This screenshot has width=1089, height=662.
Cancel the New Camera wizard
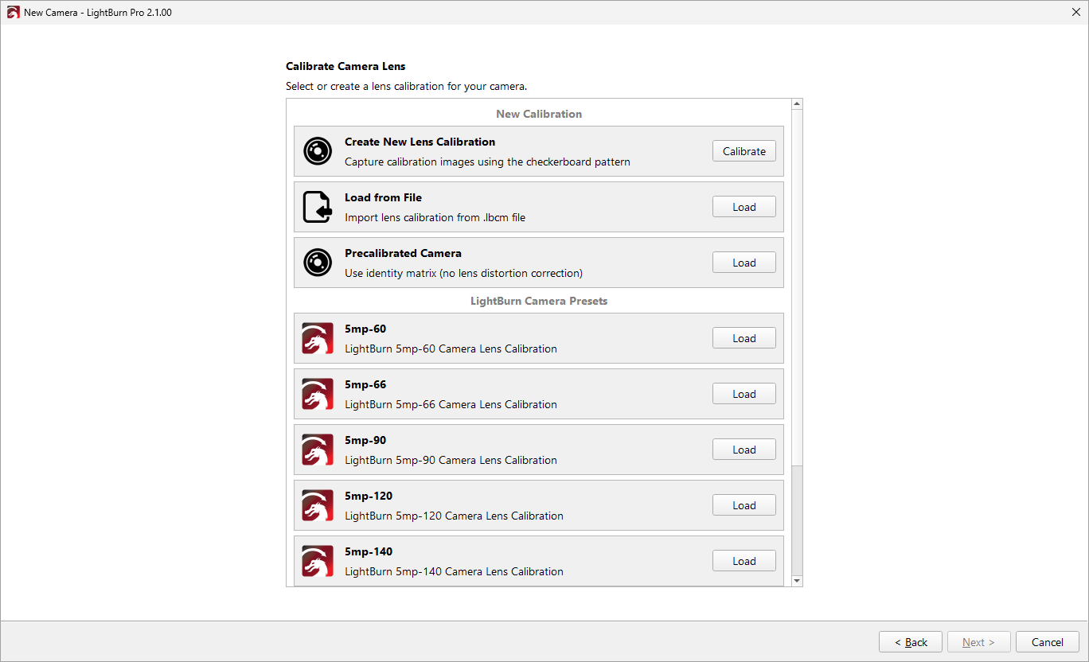point(1048,642)
